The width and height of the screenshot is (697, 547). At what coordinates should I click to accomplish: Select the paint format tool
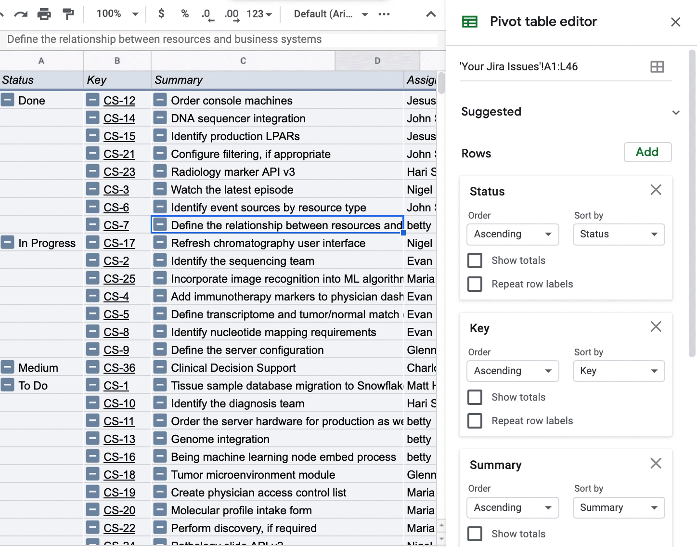pyautogui.click(x=68, y=14)
